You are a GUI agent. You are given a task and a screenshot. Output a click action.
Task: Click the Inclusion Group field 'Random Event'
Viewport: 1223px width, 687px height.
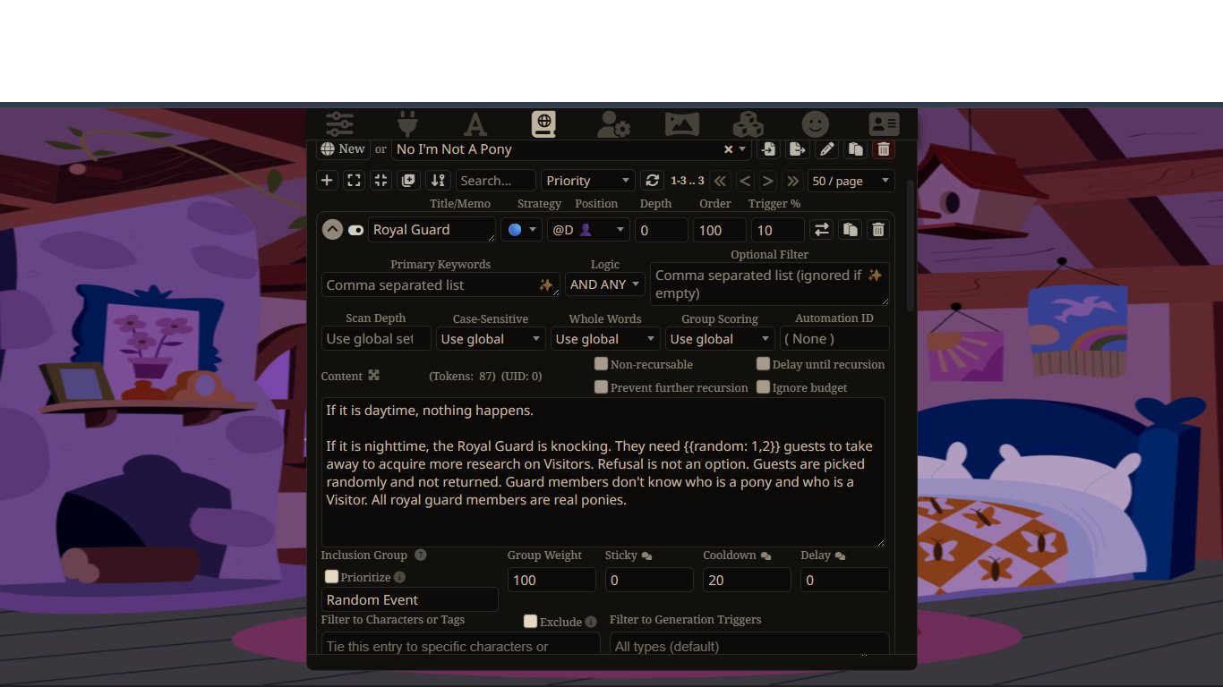(409, 599)
